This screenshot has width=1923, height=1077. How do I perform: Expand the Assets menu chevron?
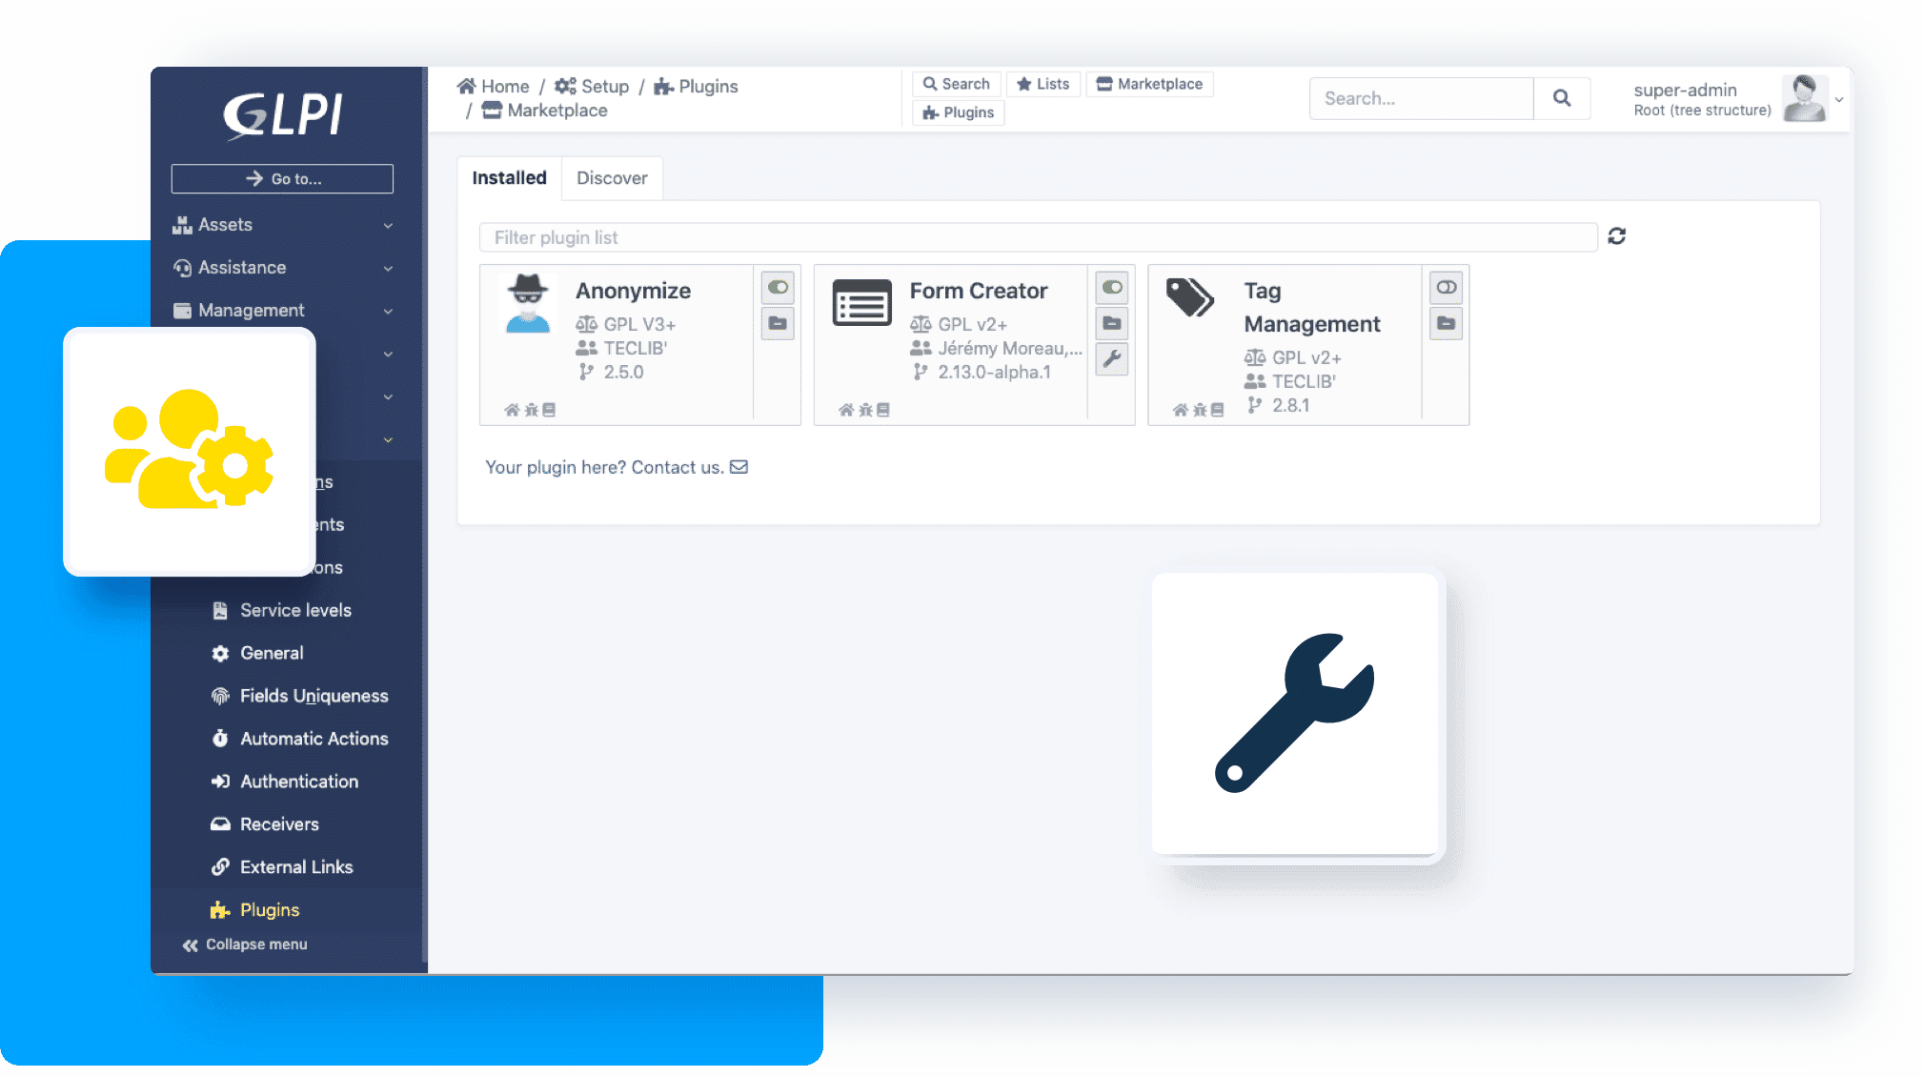click(x=388, y=226)
